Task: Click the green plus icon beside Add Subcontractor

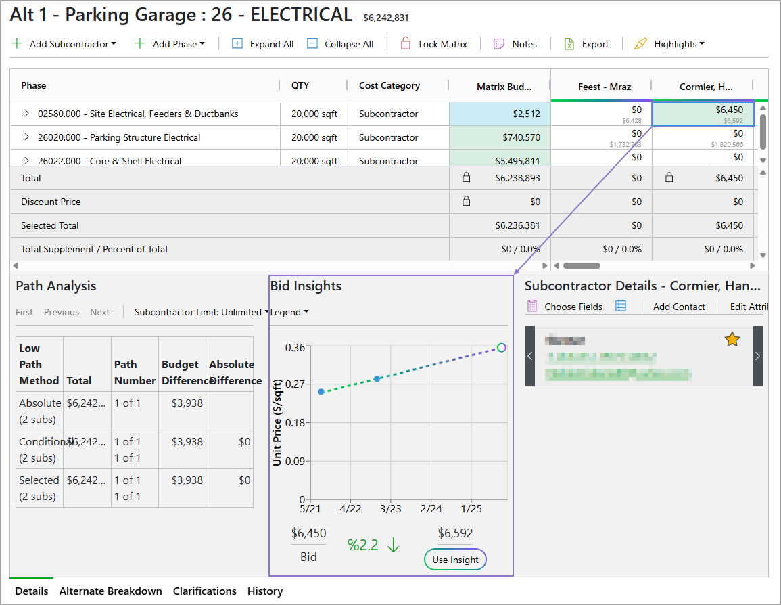Action: (x=16, y=43)
